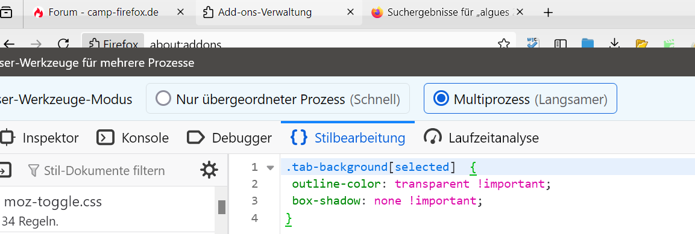The height and width of the screenshot is (234, 695).
Task: Close the Add-ons-Verwaltung tab
Action: [350, 13]
